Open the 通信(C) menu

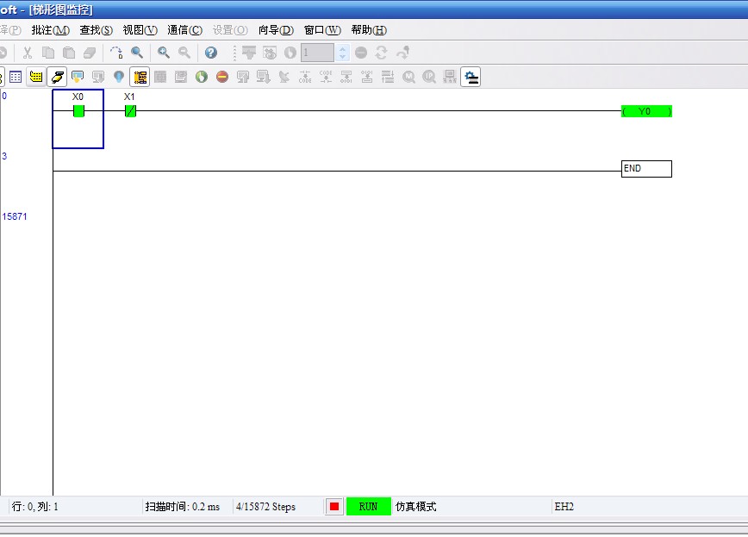click(x=184, y=29)
